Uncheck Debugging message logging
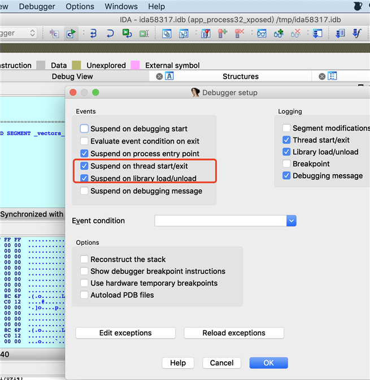This screenshot has height=380, width=370. coord(286,175)
